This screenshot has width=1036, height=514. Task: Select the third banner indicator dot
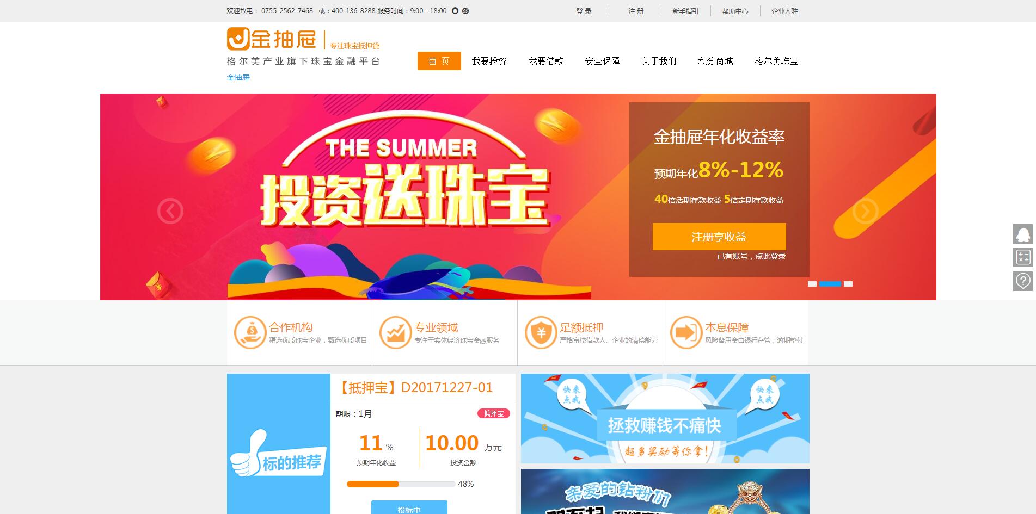(x=848, y=284)
